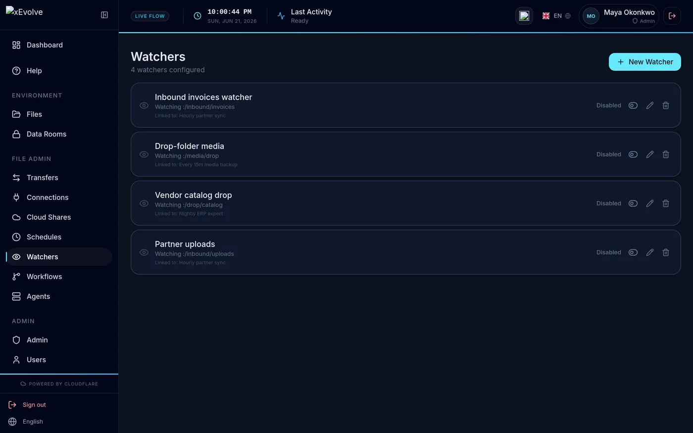Viewport: 693px width, 433px height.
Task: Click the Admin shield icon
Action: [16, 340]
